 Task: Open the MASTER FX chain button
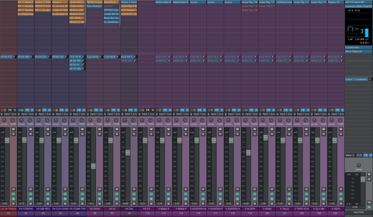[366, 155]
